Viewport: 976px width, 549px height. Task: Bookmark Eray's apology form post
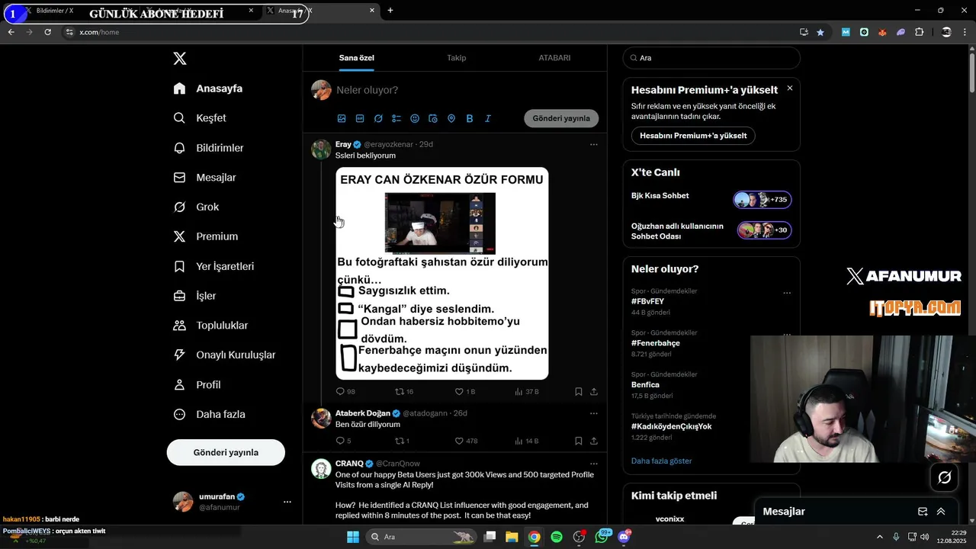pos(579,391)
